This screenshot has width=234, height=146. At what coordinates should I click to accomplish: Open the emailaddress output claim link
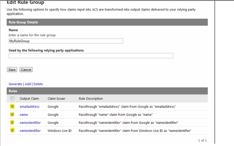click(x=30, y=107)
